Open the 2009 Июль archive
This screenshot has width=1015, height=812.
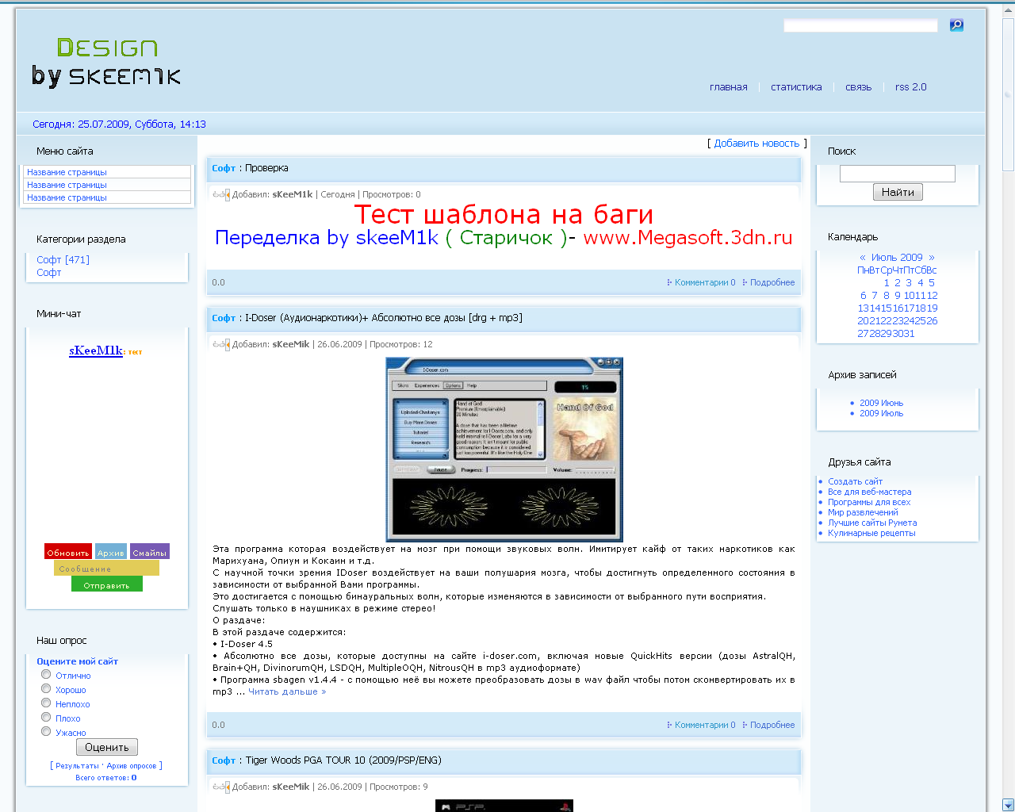[x=881, y=413]
